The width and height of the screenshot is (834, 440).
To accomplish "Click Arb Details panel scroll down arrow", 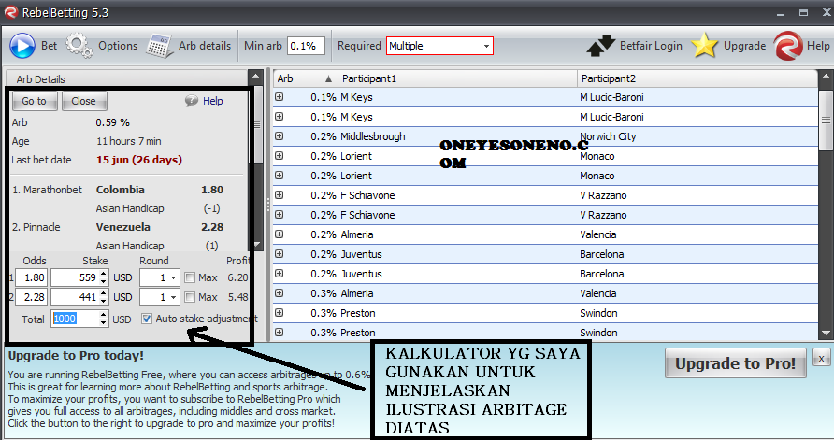I will pos(257,245).
